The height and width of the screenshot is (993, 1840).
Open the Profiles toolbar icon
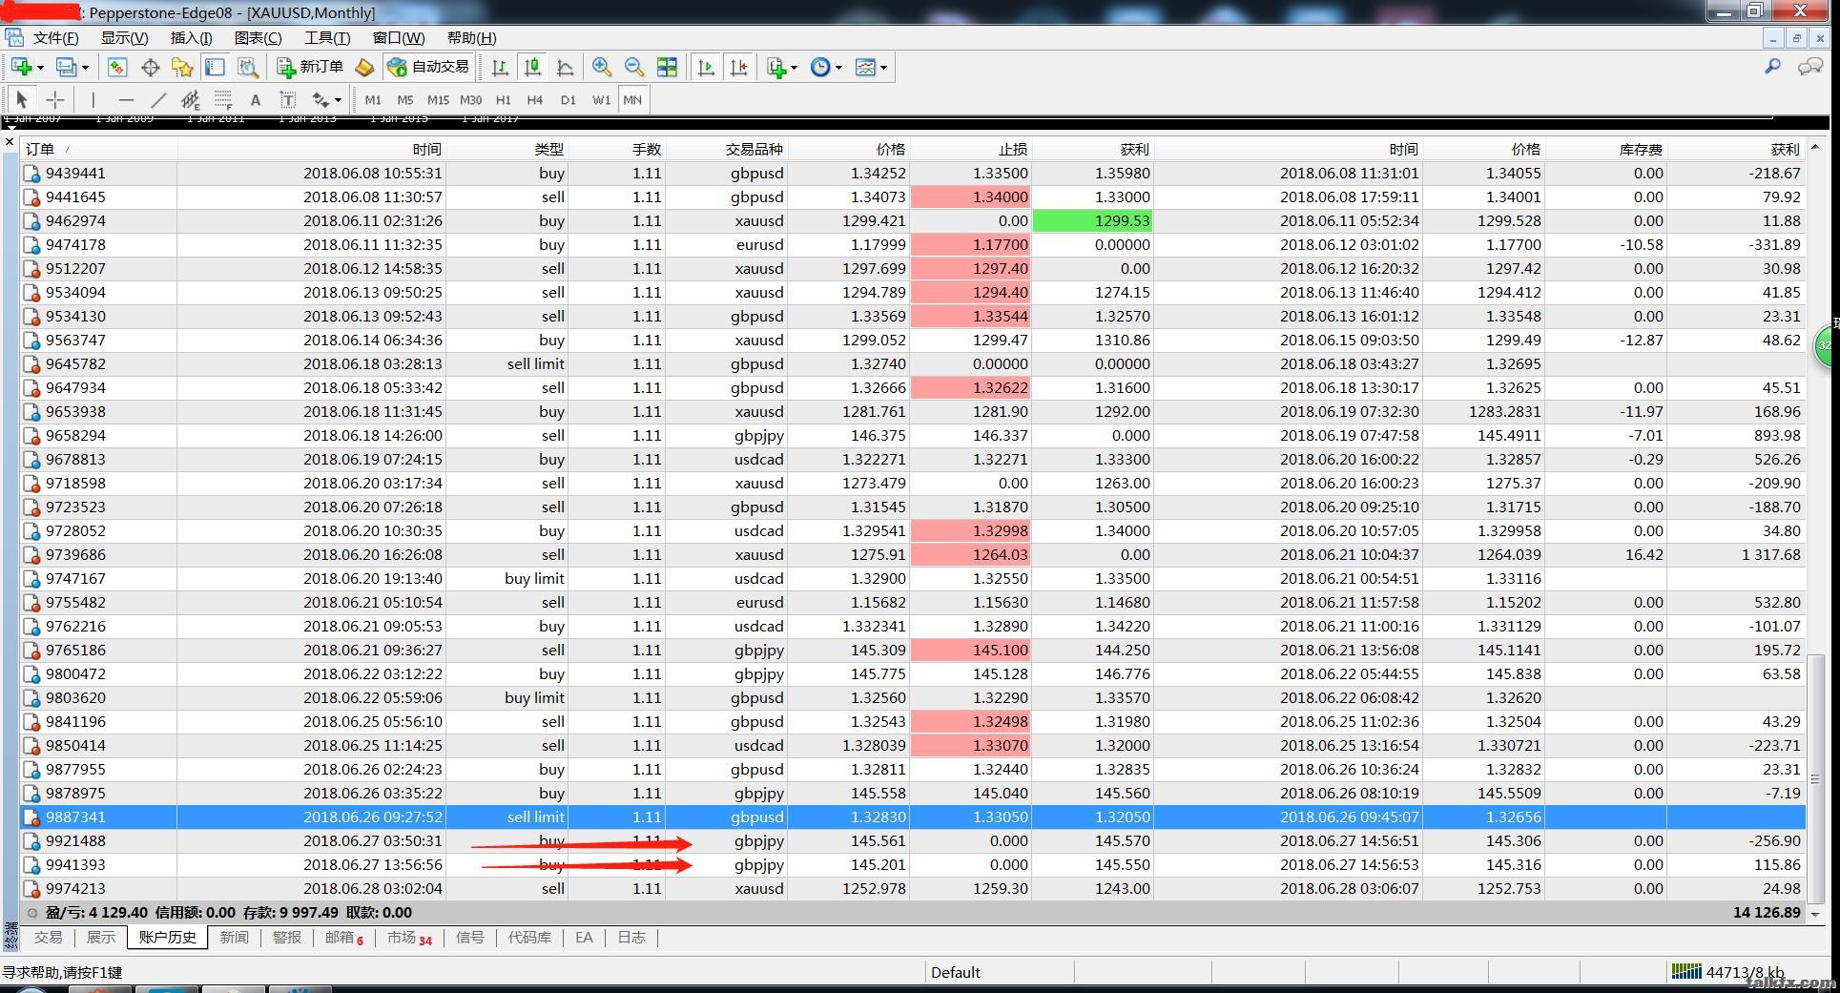point(66,67)
